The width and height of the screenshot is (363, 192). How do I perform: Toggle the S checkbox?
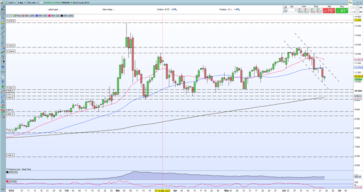point(351,12)
